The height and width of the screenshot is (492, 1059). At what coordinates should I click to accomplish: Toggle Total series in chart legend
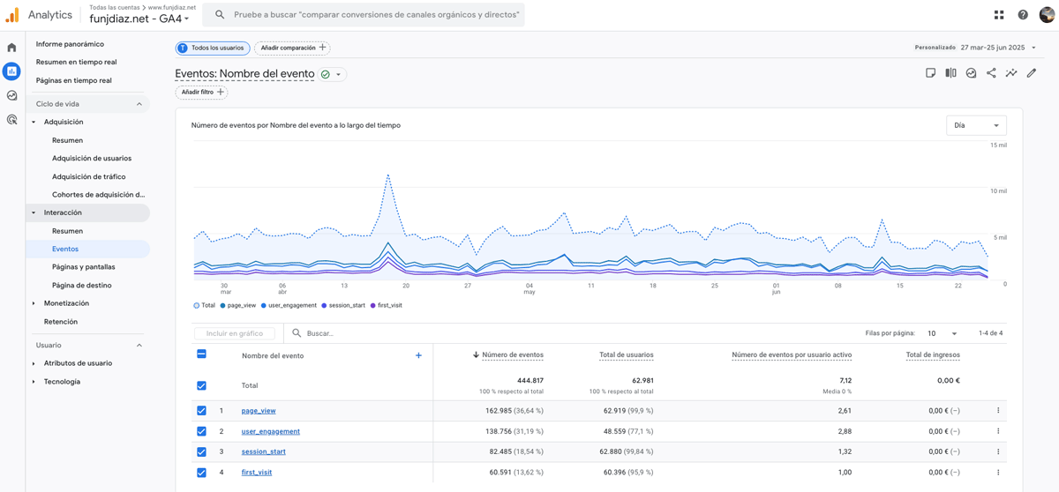click(204, 305)
